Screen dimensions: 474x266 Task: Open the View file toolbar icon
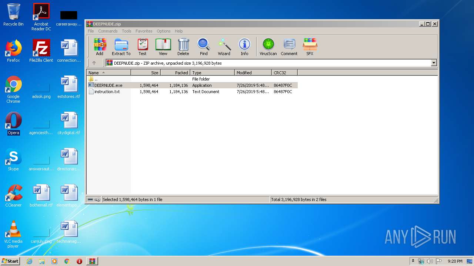(163, 47)
